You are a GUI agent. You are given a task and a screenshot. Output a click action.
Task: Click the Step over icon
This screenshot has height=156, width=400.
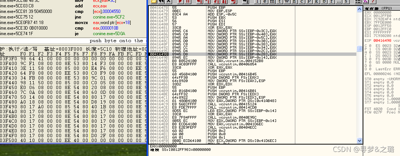tap(206, 1)
